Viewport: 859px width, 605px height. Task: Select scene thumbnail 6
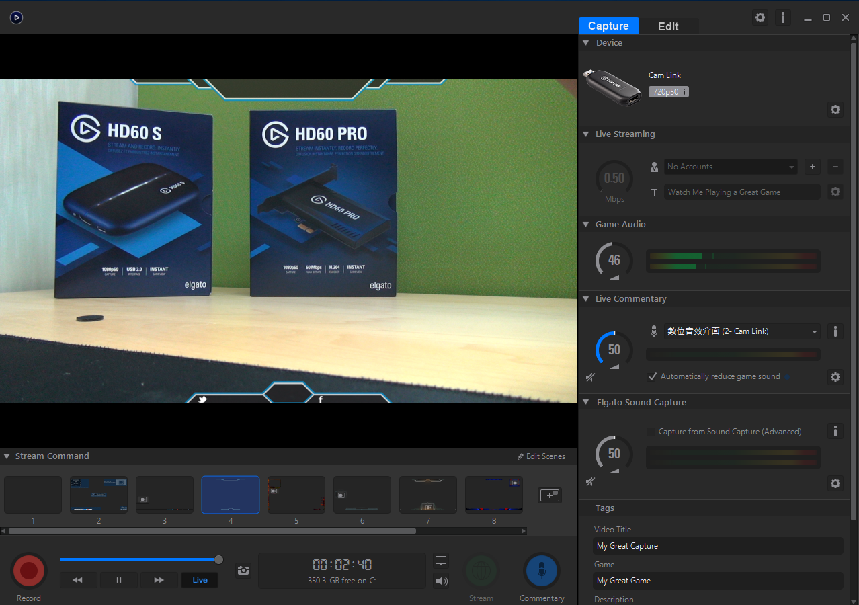[362, 495]
